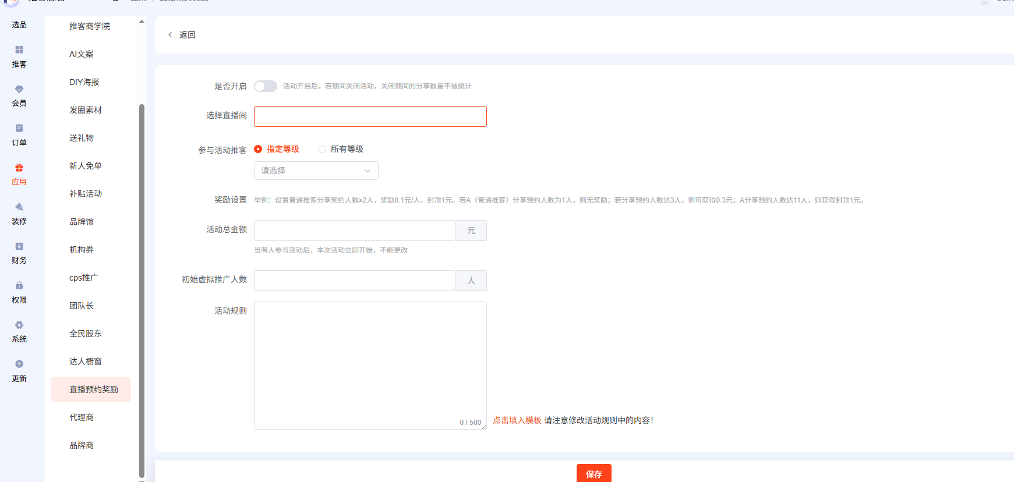Click the 财务 finance icon
Viewport: 1014px width, 482px height.
pos(19,247)
